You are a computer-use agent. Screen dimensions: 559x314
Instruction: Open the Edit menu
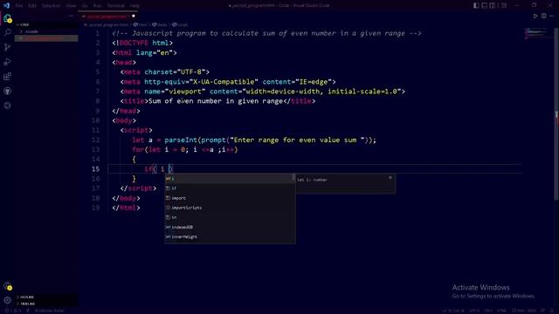pyautogui.click(x=32, y=6)
